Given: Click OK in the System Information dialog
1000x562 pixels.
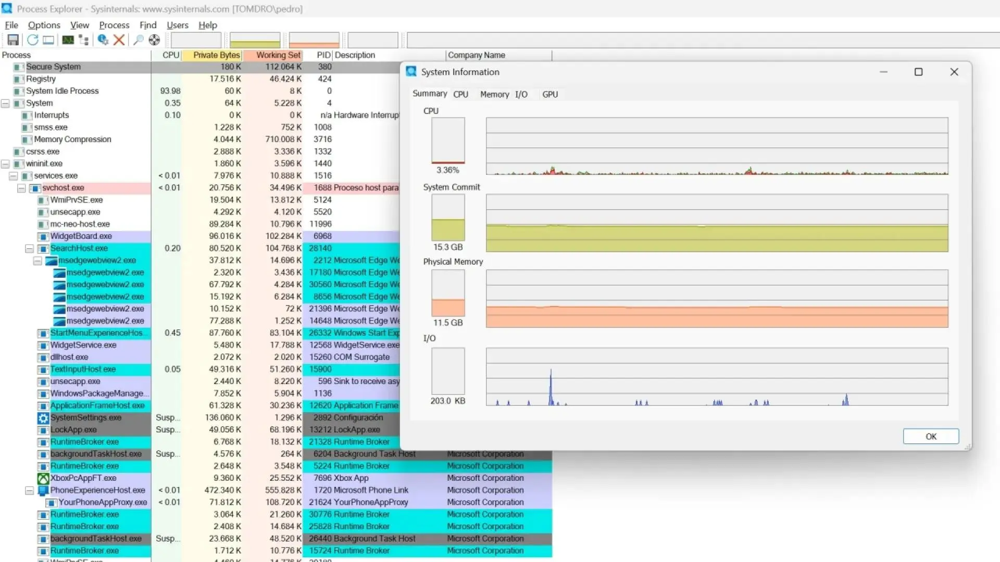Looking at the screenshot, I should pyautogui.click(x=931, y=437).
